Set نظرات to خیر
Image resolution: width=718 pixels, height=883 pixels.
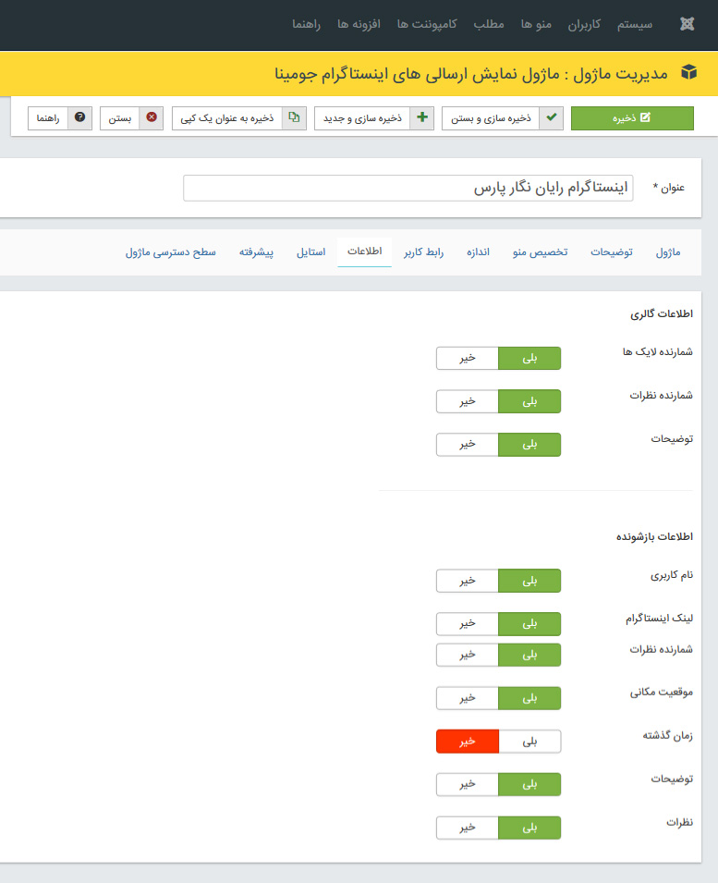click(x=468, y=828)
